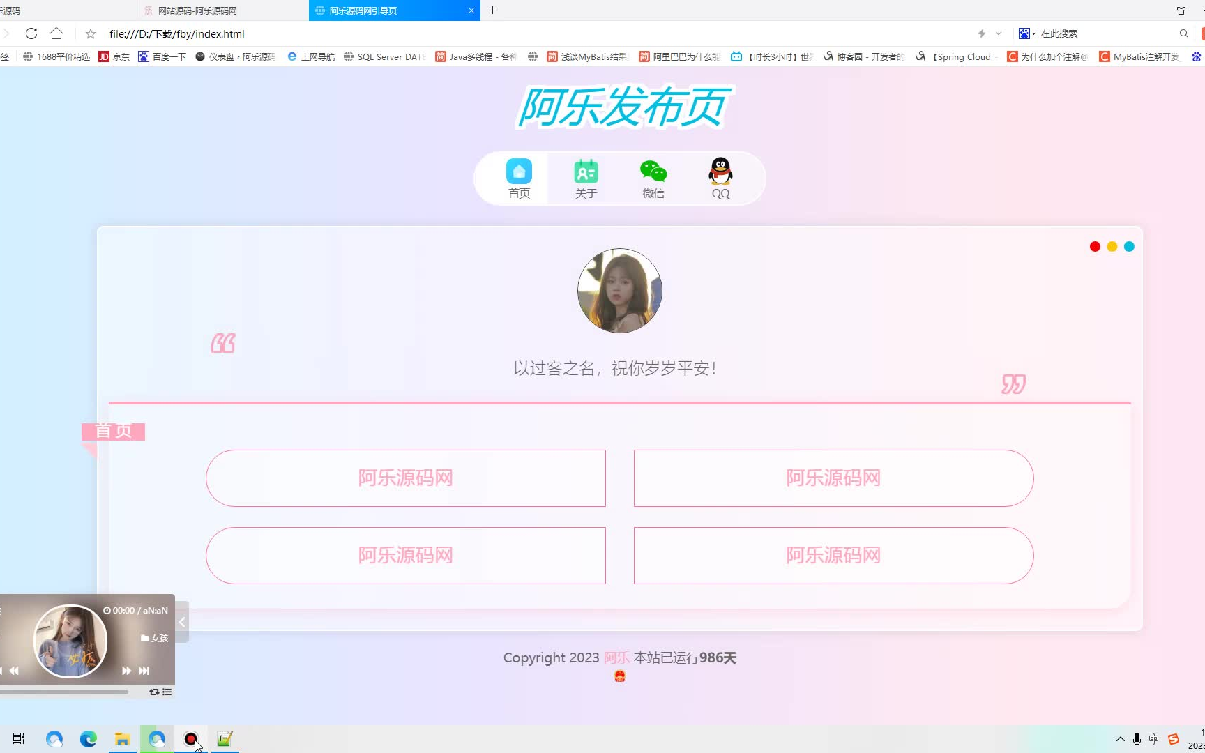Open the QQ penguin icon
This screenshot has width=1205, height=753.
[x=720, y=170]
